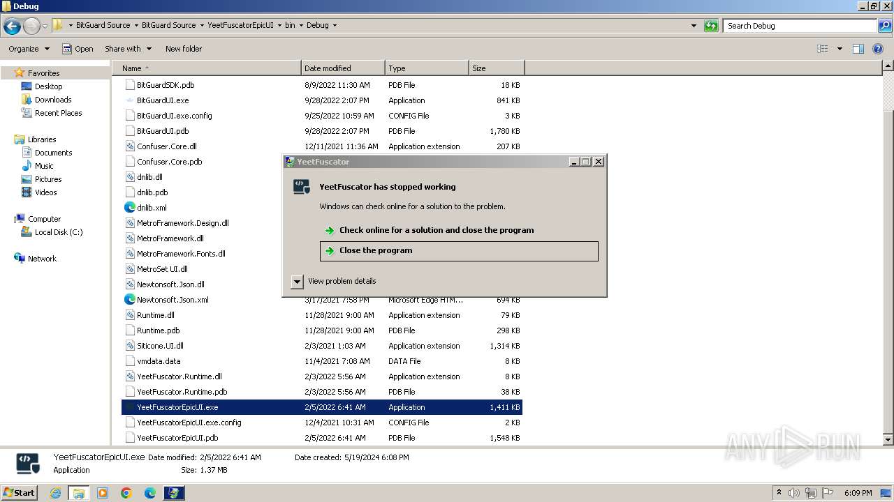Click New folder in toolbar

tap(184, 49)
